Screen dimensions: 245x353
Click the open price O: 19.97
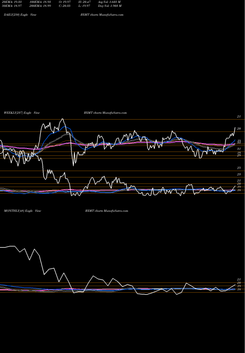pyautogui.click(x=65, y=2)
